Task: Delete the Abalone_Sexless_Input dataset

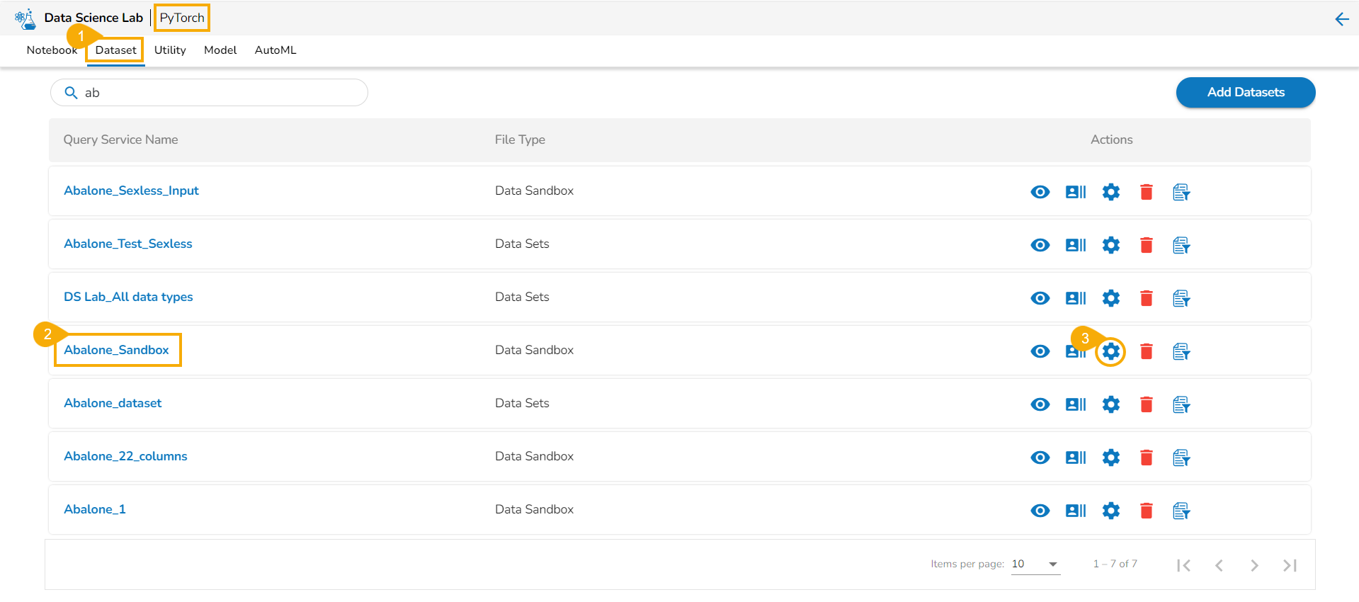Action: click(1146, 192)
